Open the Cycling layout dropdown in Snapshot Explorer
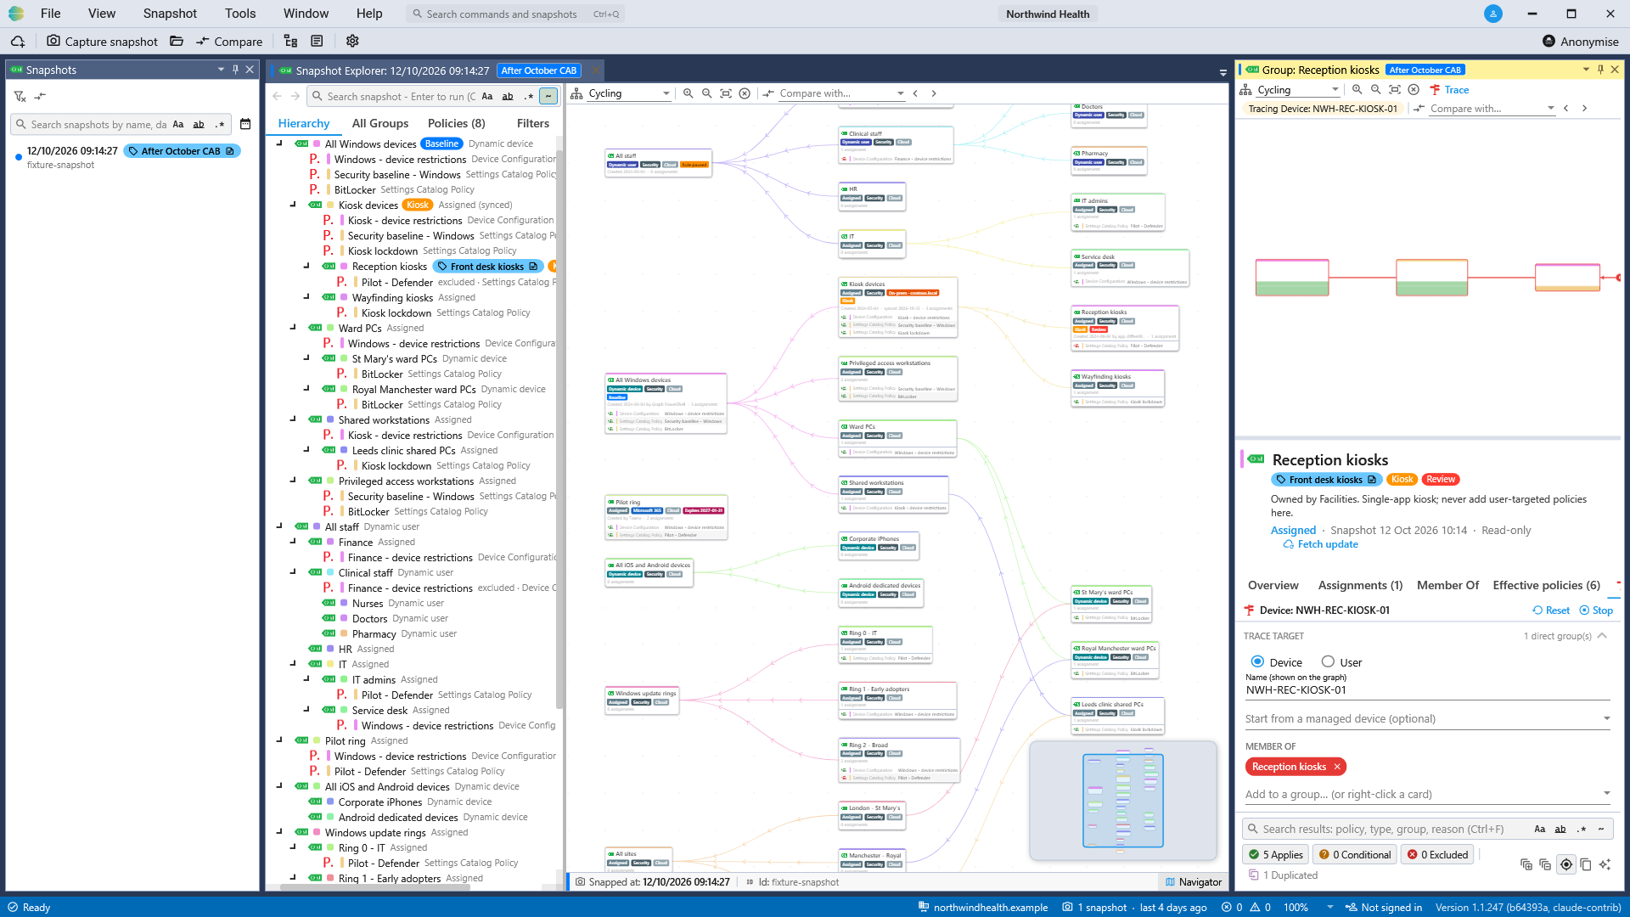The width and height of the screenshot is (1630, 917). click(x=629, y=93)
